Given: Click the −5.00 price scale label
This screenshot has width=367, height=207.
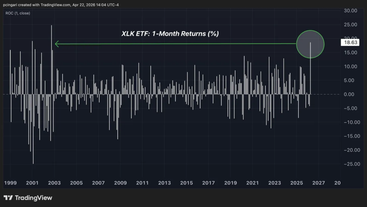Looking at the screenshot, I should coord(351,108).
